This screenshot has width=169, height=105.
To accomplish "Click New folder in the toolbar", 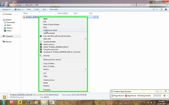I will point(54,9).
